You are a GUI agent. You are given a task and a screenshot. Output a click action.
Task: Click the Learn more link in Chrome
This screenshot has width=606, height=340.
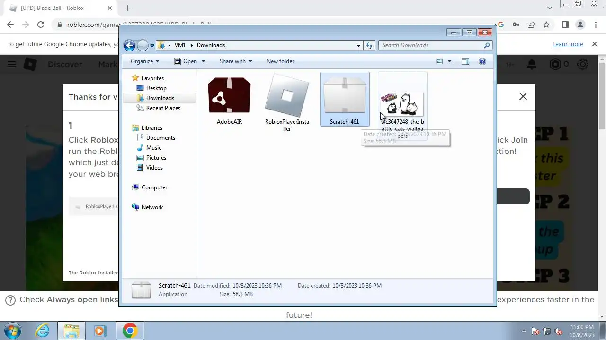click(568, 44)
